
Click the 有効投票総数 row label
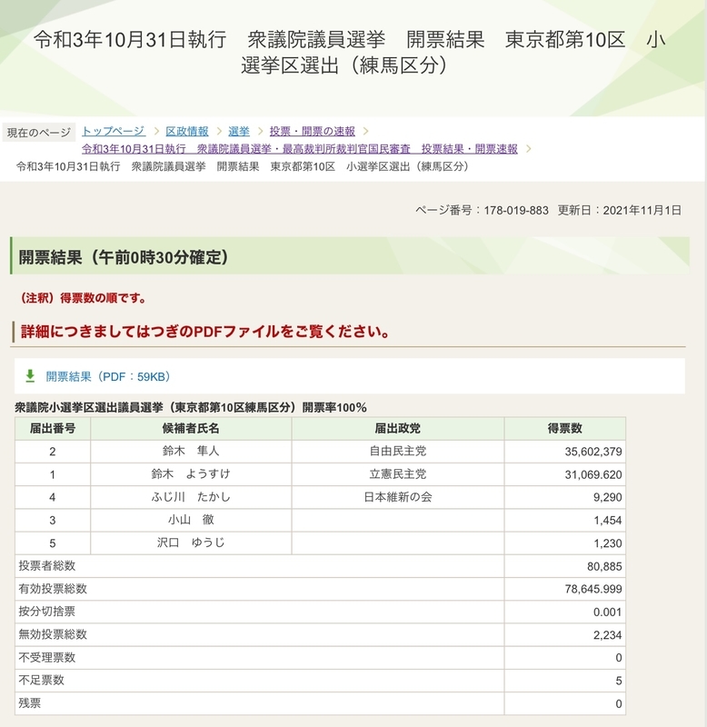click(x=53, y=589)
